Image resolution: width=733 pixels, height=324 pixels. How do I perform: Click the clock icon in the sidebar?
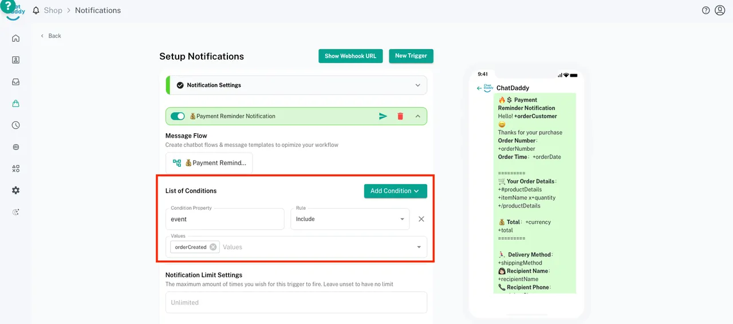pyautogui.click(x=15, y=125)
